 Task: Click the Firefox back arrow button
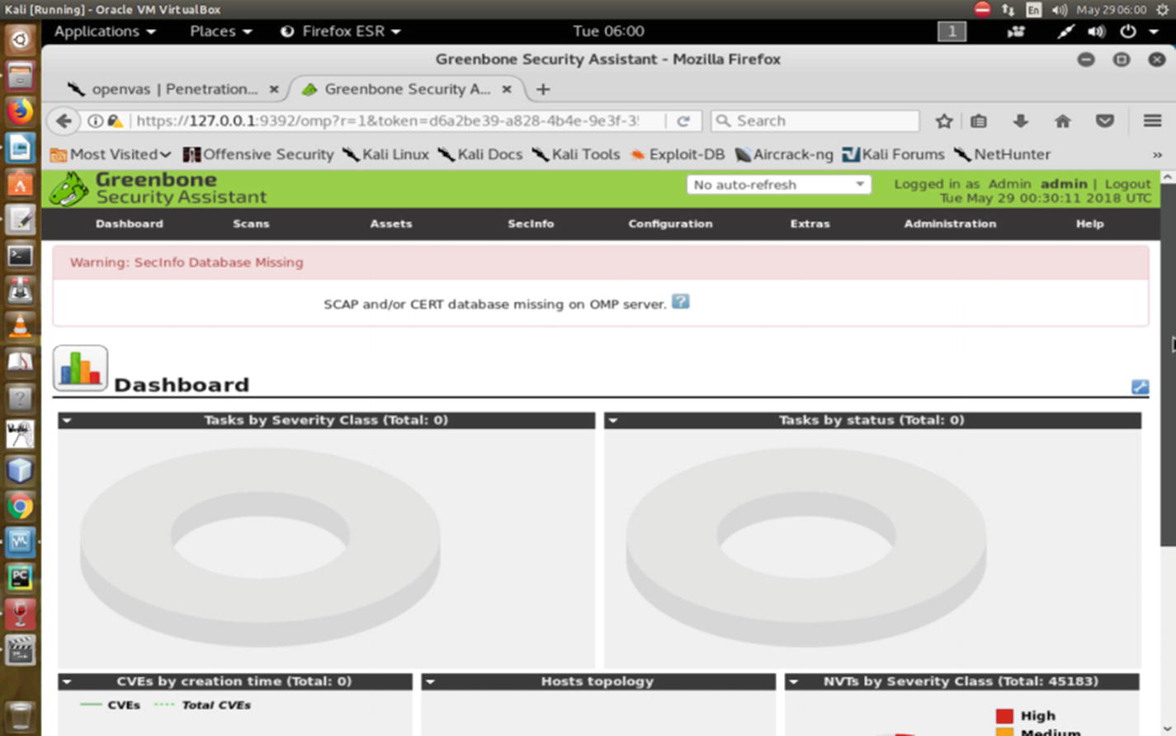coord(64,121)
